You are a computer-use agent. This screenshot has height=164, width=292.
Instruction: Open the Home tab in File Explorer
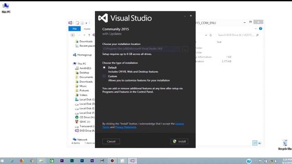pyautogui.click(x=87, y=29)
